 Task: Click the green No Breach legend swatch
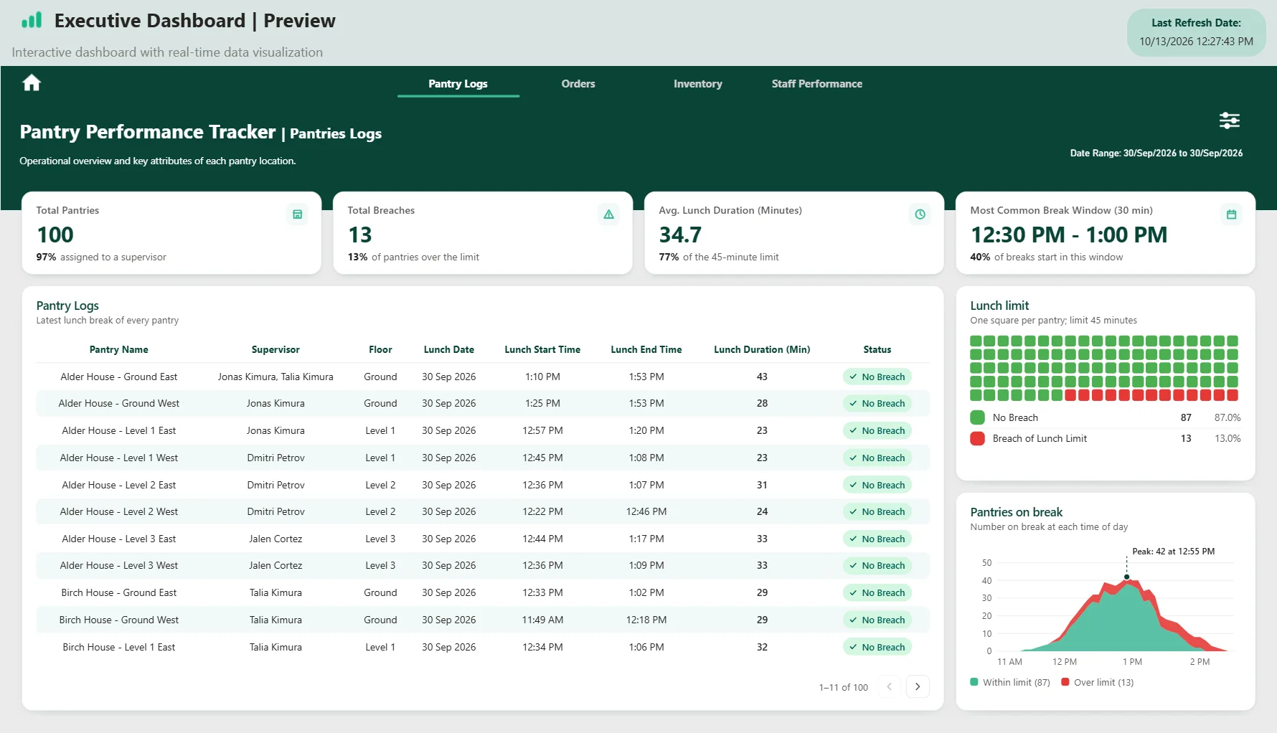coord(977,417)
